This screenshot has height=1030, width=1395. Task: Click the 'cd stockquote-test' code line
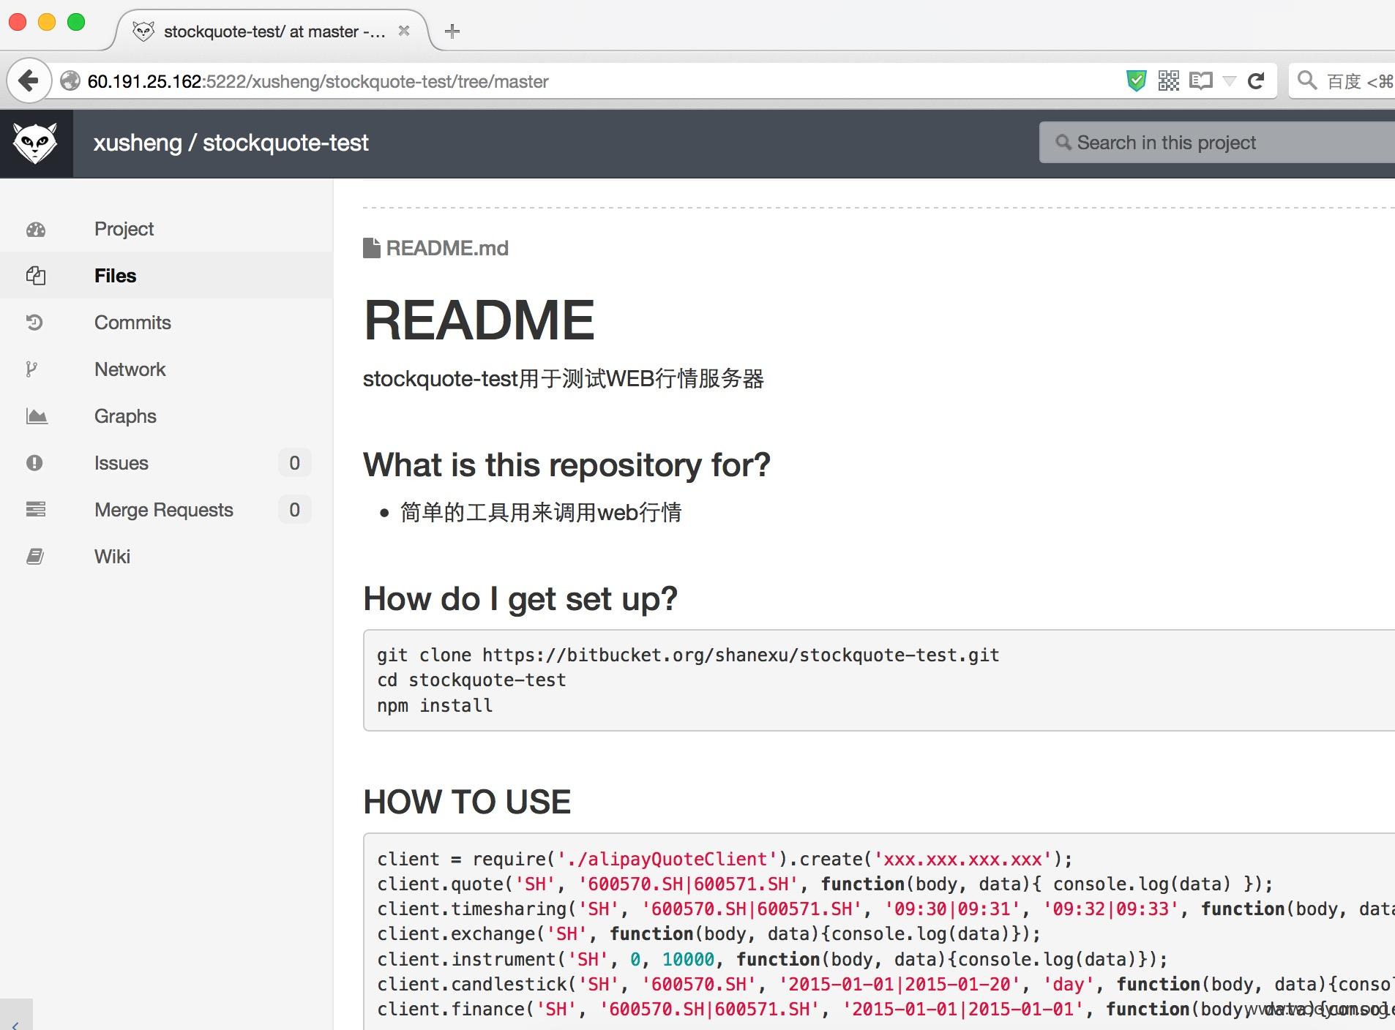click(471, 680)
